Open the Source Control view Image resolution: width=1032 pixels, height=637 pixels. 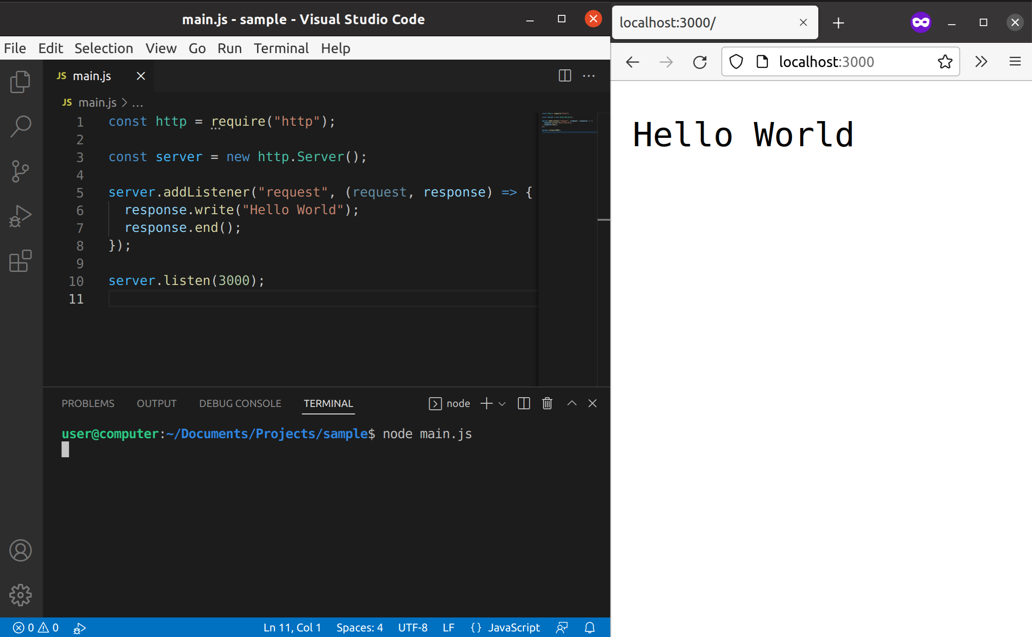point(20,171)
